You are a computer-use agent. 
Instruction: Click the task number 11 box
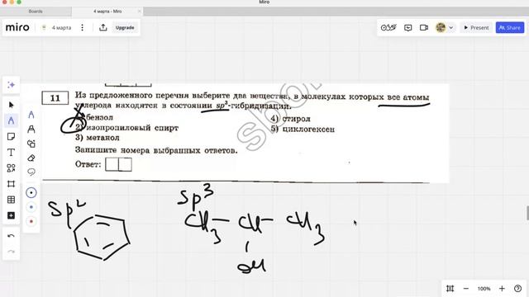coord(55,98)
